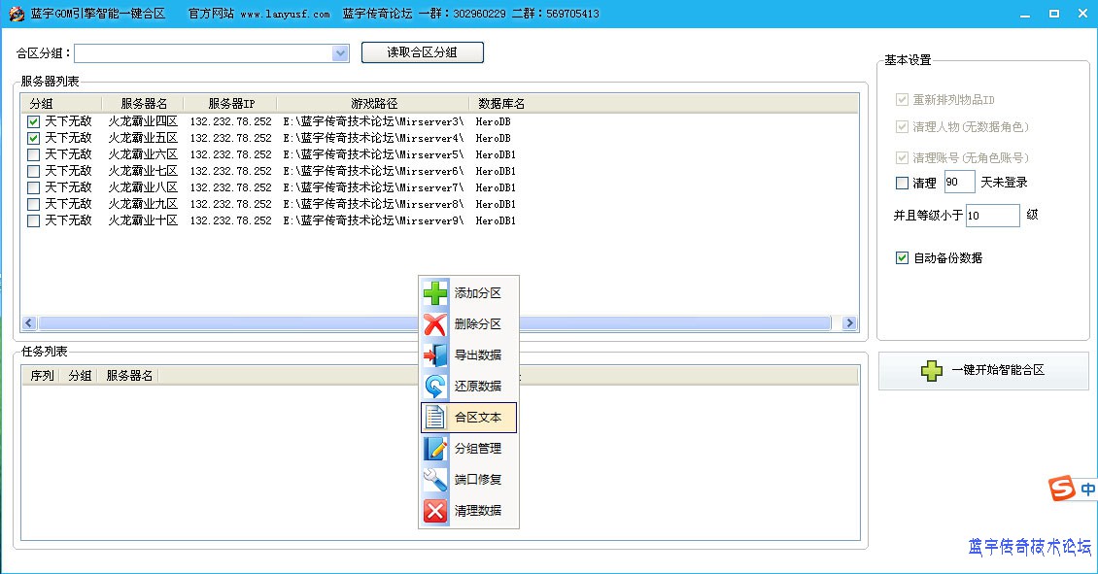Click the 端口修复 wrench icon
The width and height of the screenshot is (1098, 574).
(435, 480)
